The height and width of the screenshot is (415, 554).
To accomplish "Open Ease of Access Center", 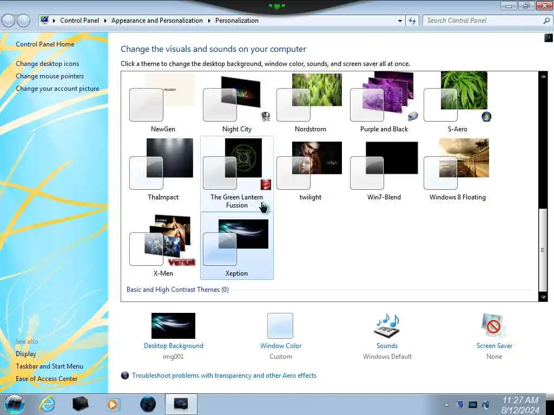I will click(x=47, y=379).
